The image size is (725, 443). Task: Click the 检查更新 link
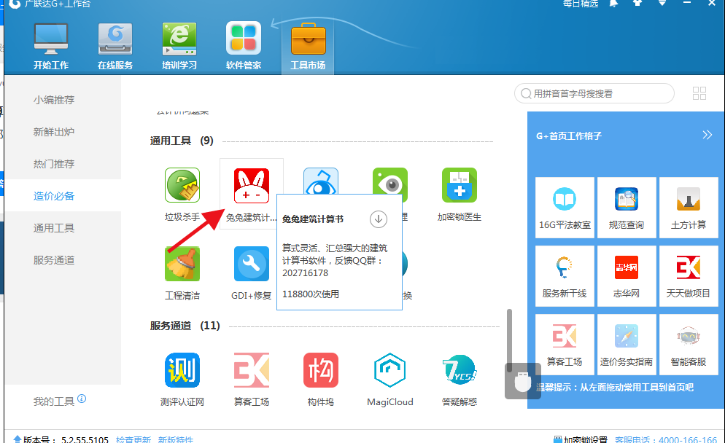tap(133, 439)
